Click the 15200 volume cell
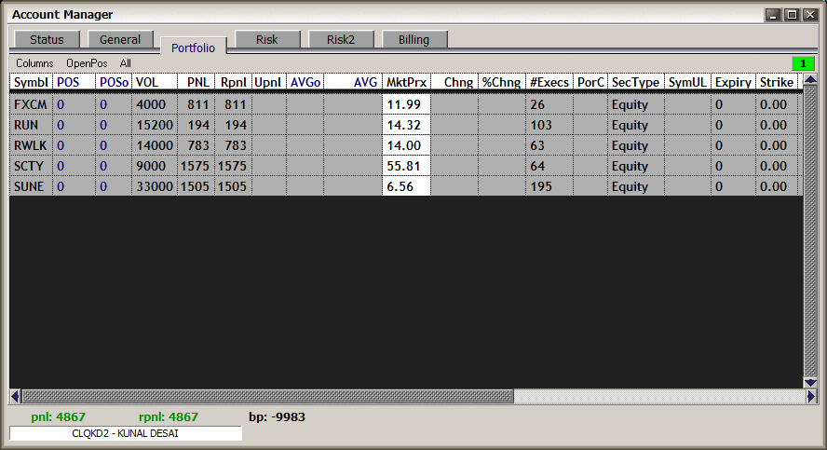This screenshot has width=827, height=450. coord(155,125)
